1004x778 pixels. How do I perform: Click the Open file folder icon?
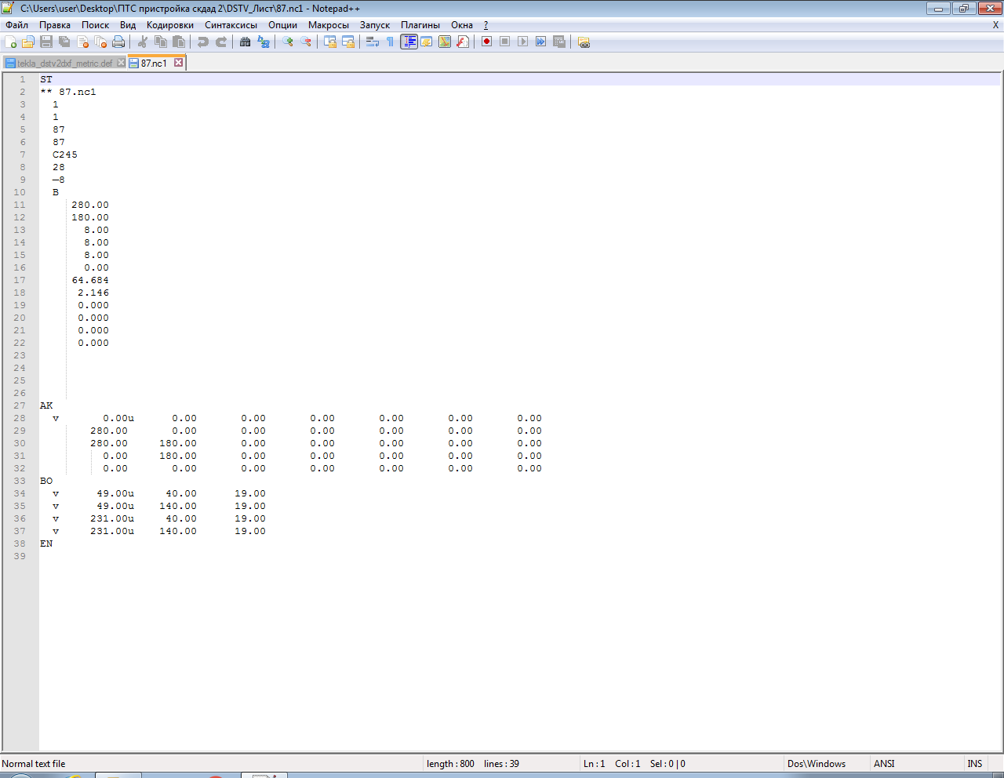[28, 42]
